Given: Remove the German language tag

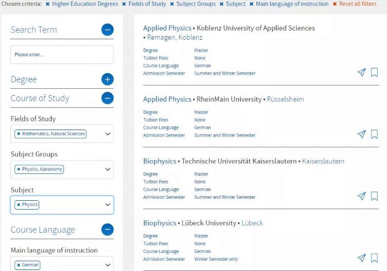Looking at the screenshot, I should pyautogui.click(x=19, y=265).
